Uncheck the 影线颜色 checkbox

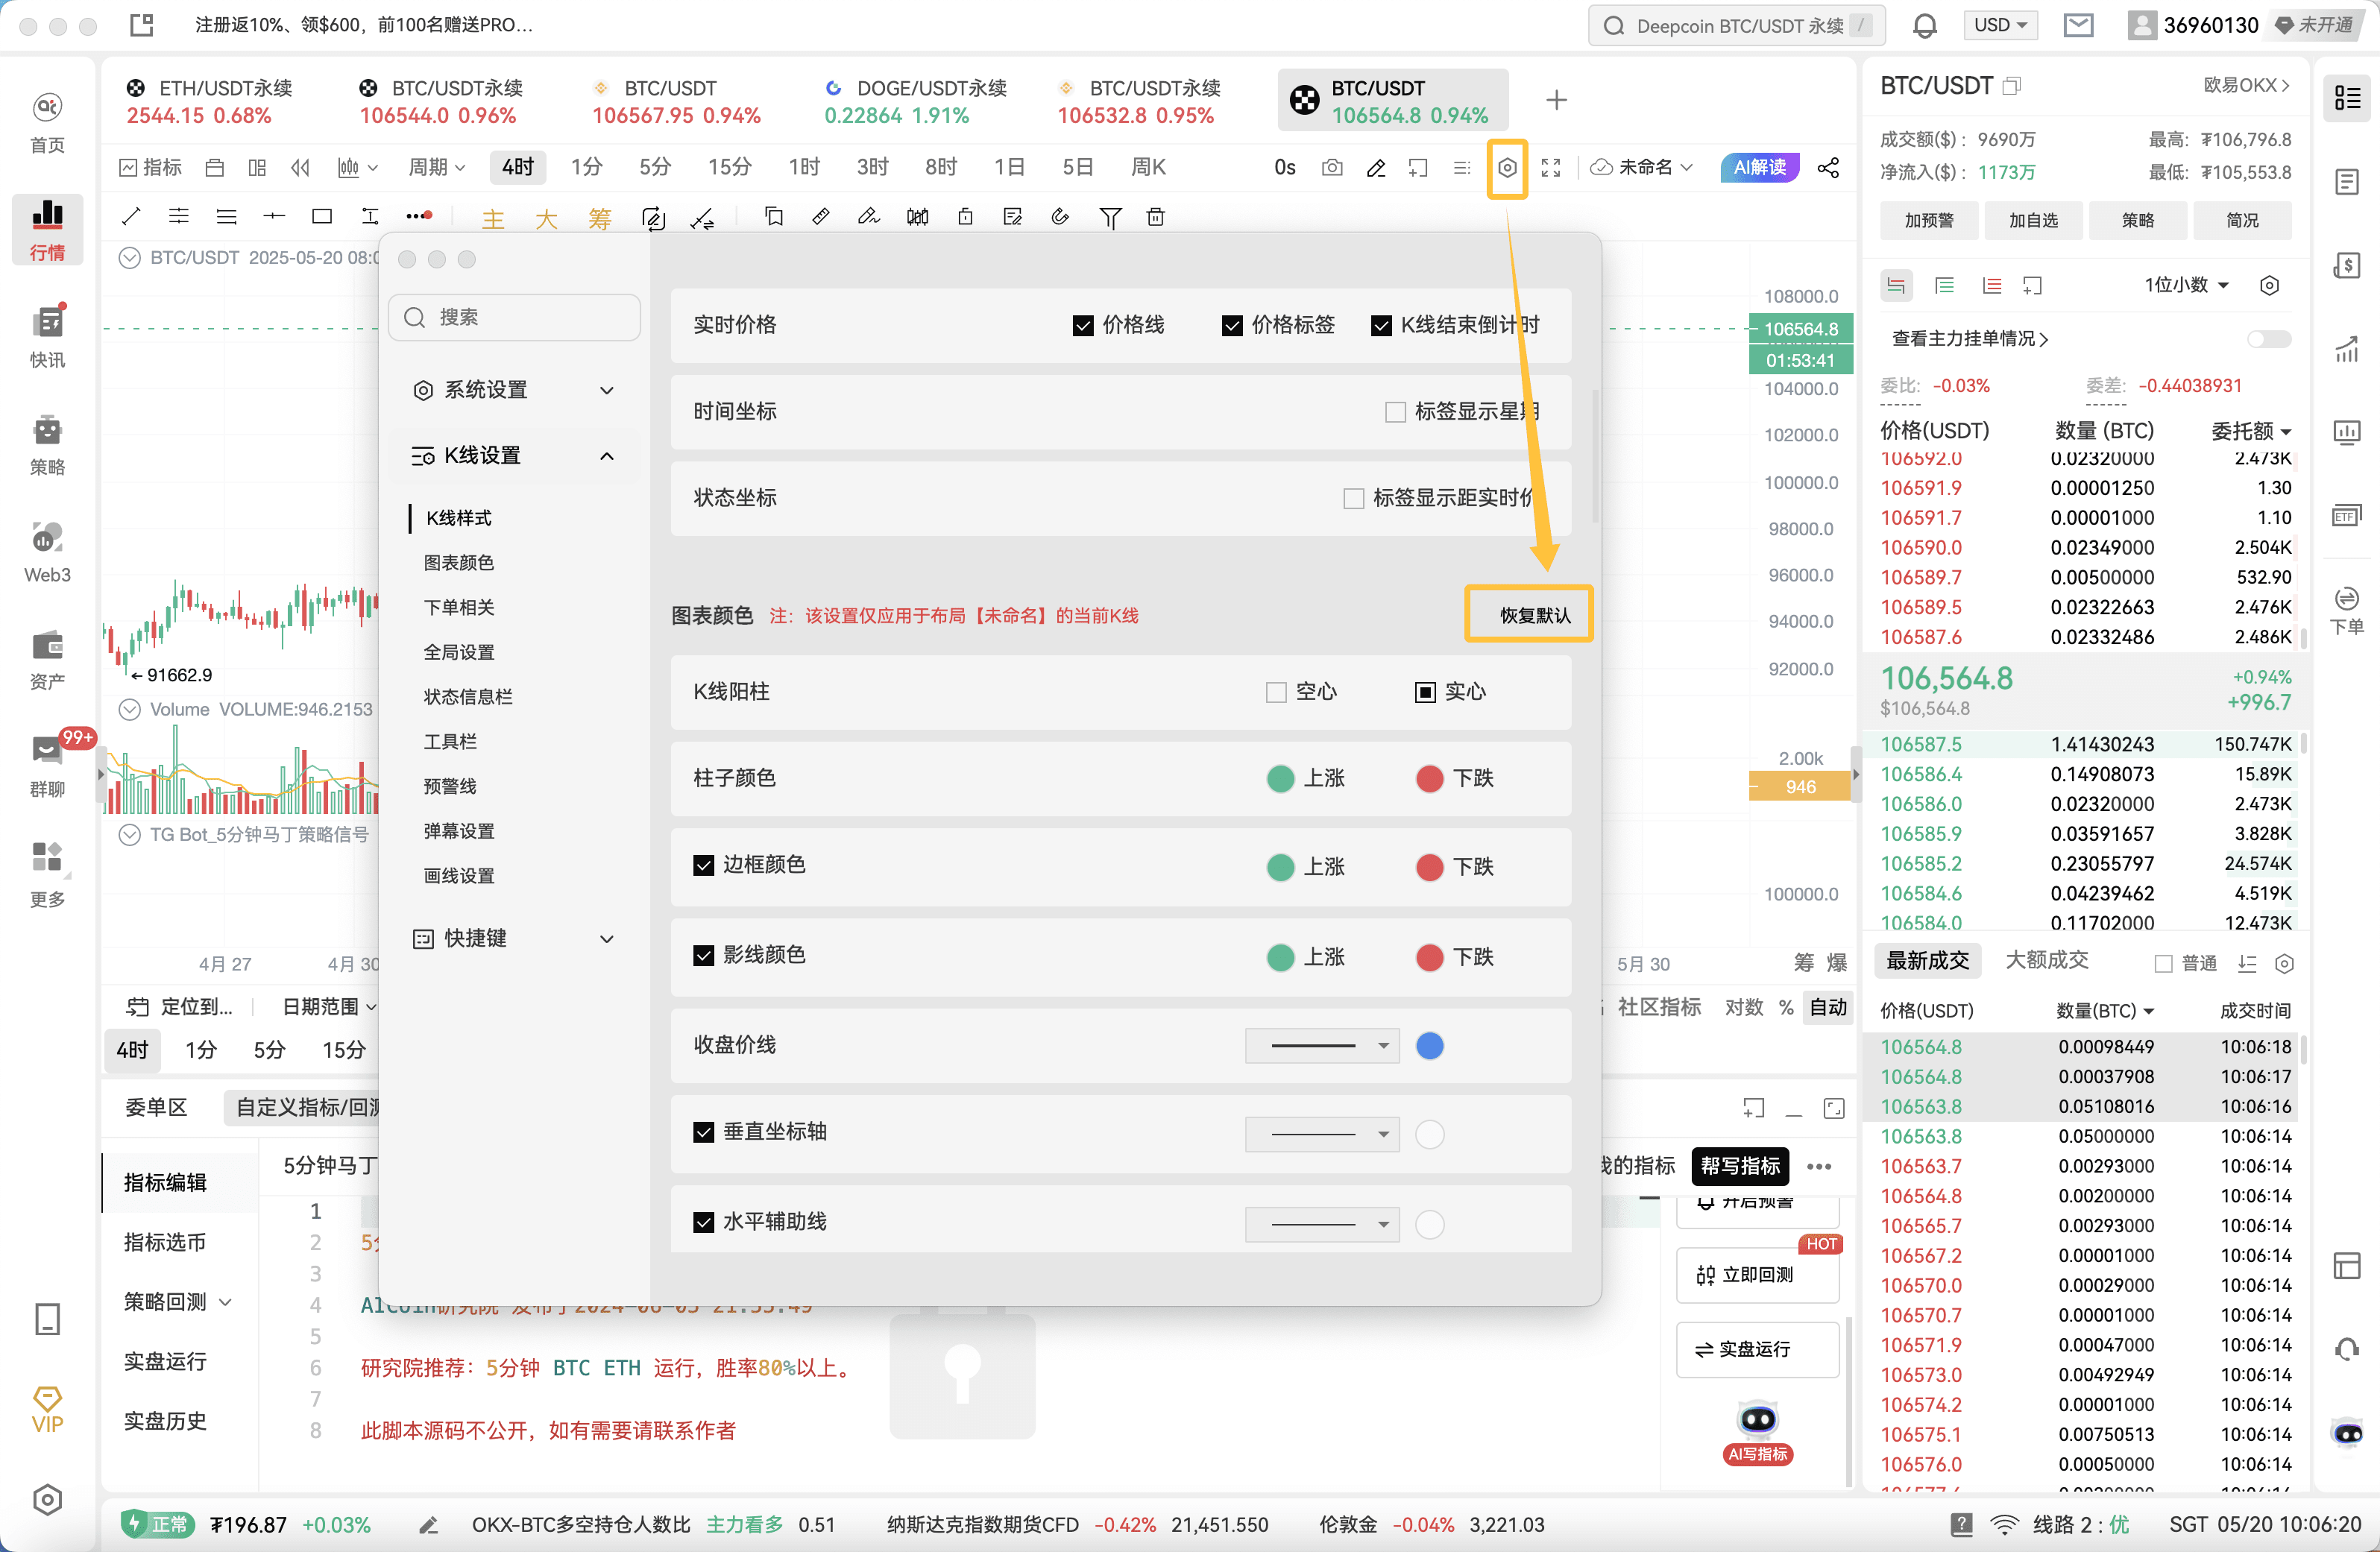click(x=703, y=955)
